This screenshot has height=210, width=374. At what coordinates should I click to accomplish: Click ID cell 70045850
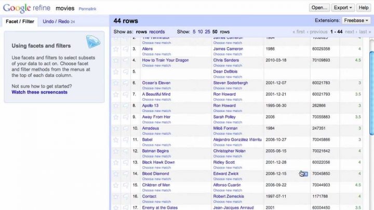click(x=321, y=174)
